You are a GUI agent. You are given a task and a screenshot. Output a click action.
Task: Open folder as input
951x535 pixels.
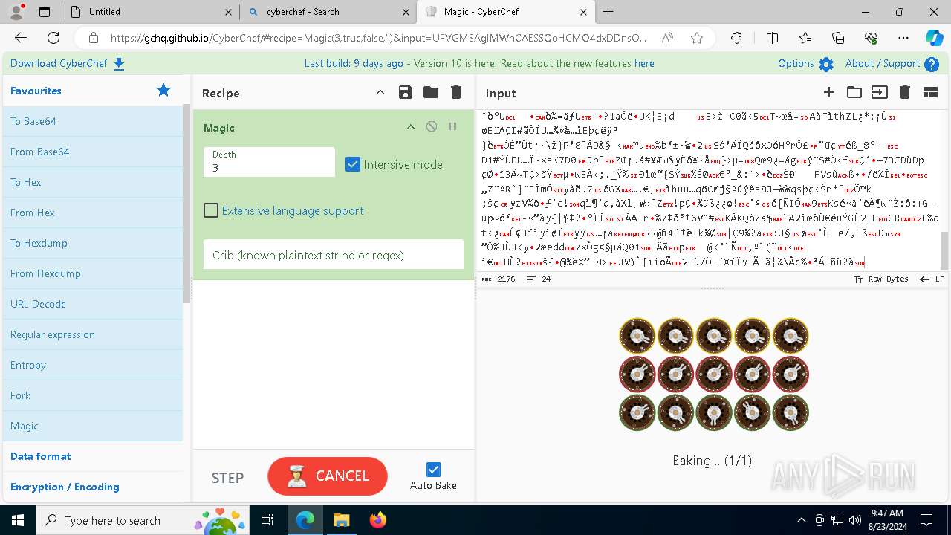pos(854,92)
